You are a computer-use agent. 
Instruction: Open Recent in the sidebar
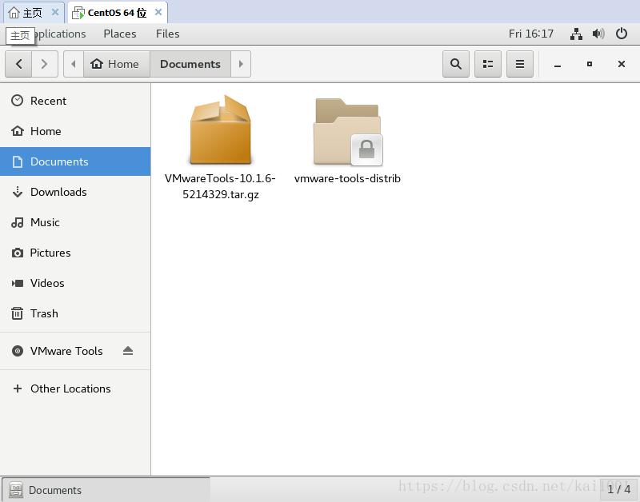[75, 101]
